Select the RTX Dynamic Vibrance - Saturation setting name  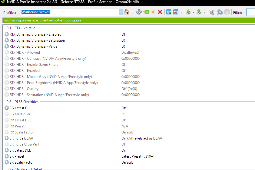click(x=37, y=40)
